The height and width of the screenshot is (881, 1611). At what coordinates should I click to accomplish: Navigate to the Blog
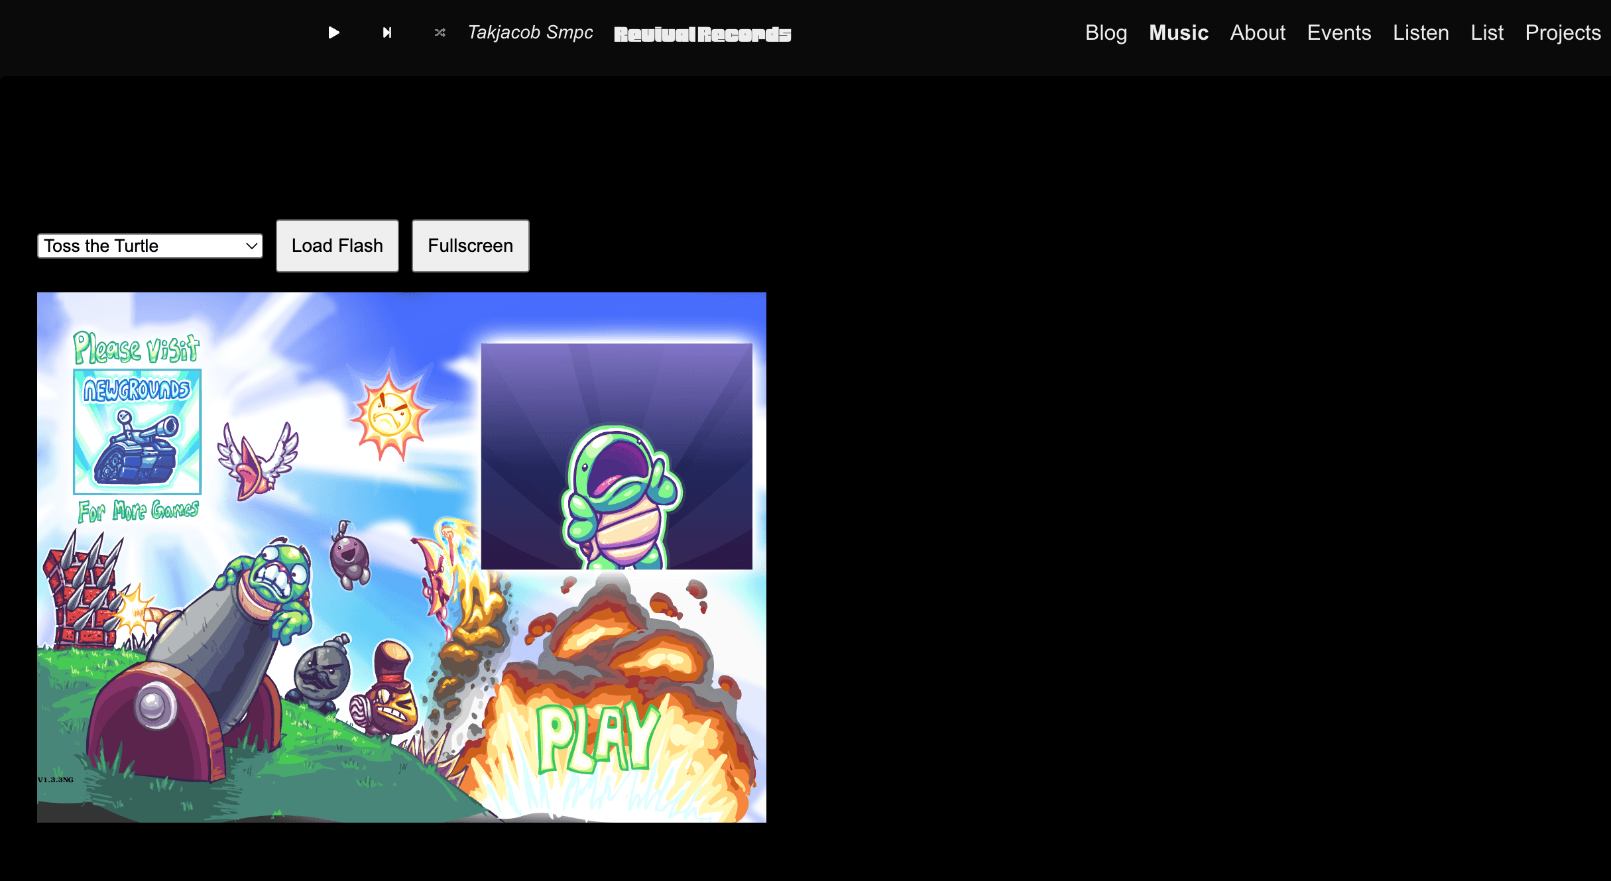tap(1106, 32)
